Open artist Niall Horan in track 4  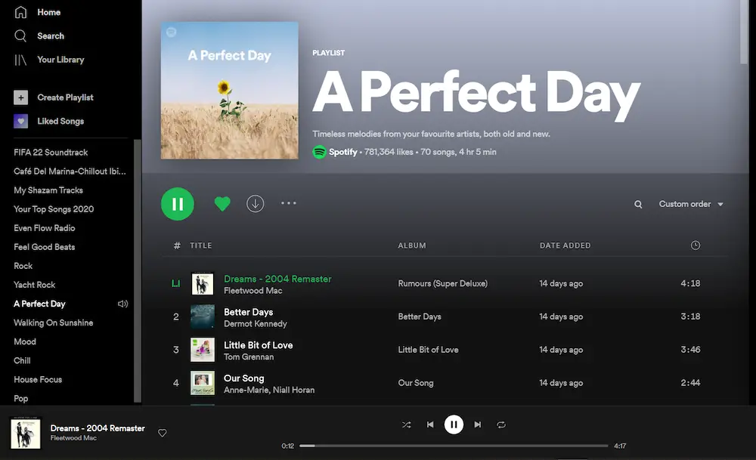click(x=293, y=391)
